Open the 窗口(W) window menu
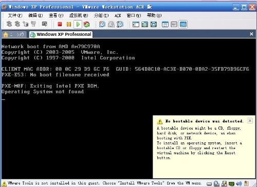257x187 pixels. [134, 15]
